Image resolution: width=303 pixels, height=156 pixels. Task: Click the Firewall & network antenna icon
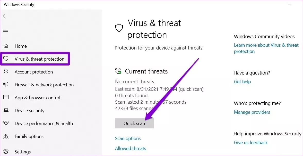pyautogui.click(x=6, y=85)
